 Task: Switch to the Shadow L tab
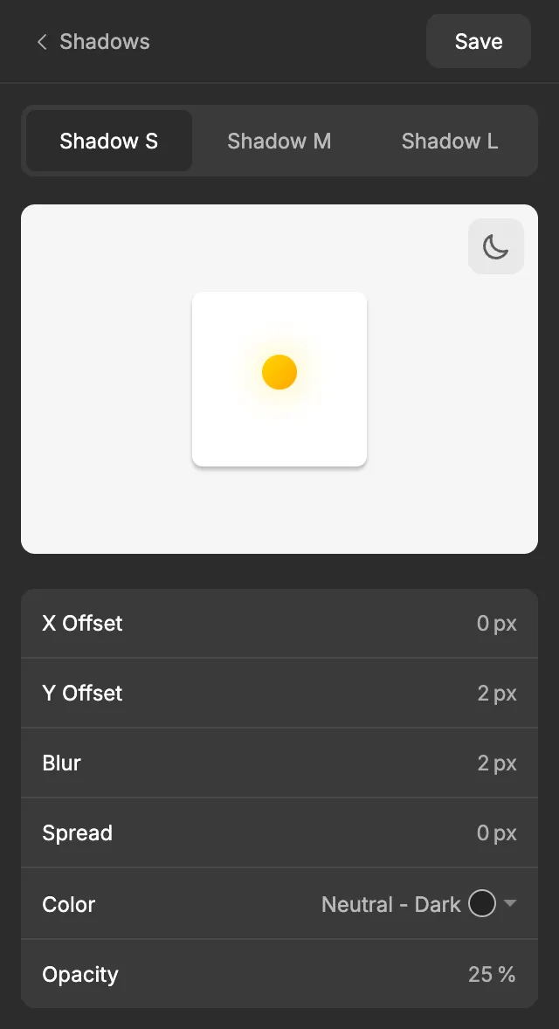coord(450,142)
